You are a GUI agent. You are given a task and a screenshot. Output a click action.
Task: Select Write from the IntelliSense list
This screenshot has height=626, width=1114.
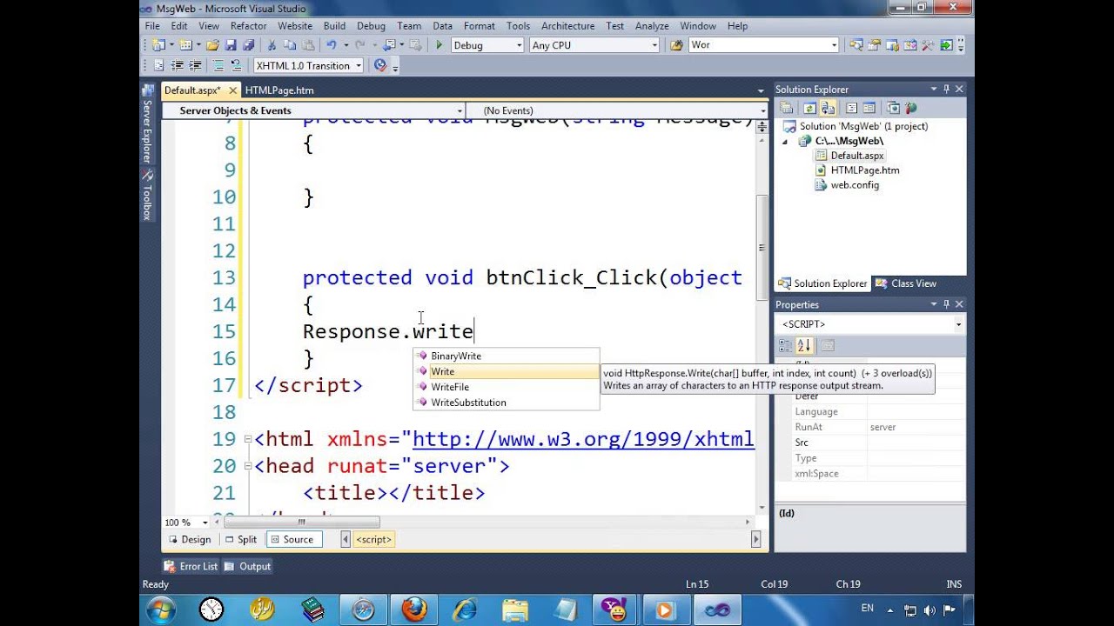click(507, 371)
